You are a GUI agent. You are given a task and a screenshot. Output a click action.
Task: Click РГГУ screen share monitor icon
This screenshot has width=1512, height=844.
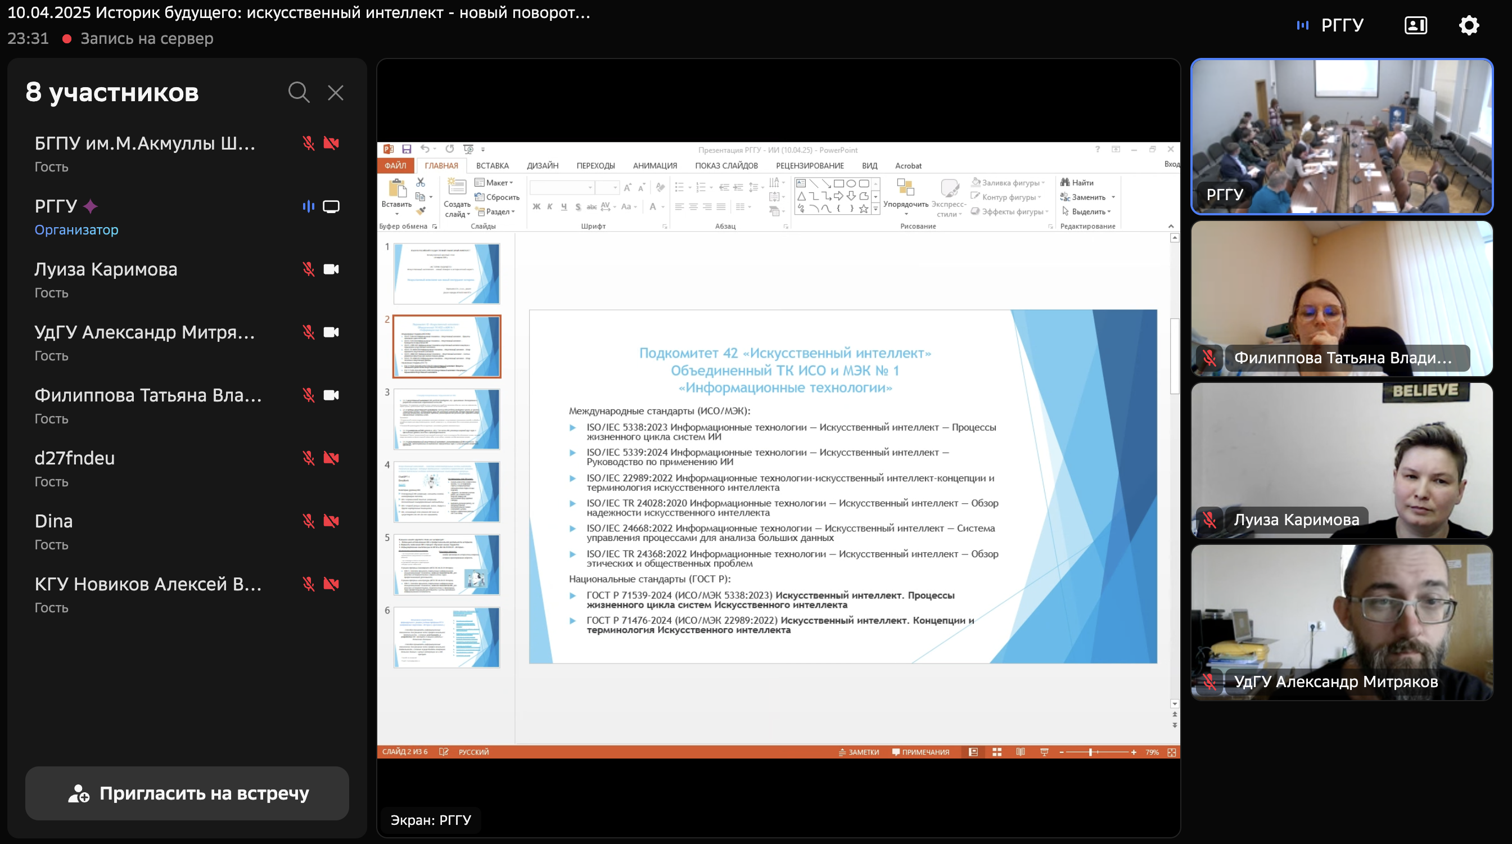pyautogui.click(x=331, y=206)
